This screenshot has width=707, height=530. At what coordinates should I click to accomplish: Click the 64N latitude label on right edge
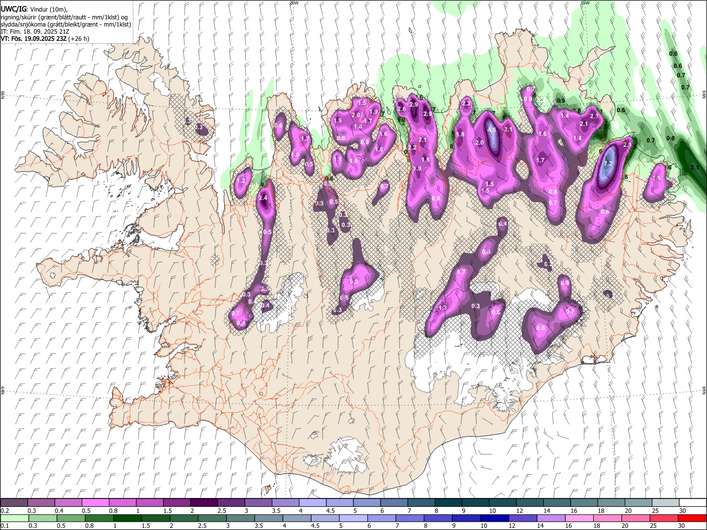704,390
